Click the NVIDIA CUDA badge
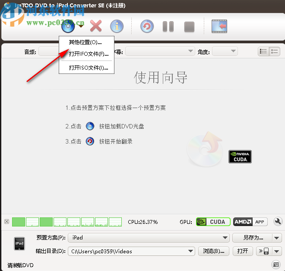 [x=240, y=156]
